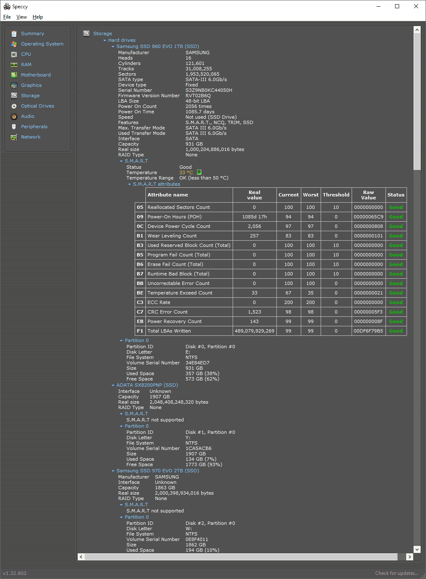Select the Power-On Hours (POH) row
This screenshot has width=426, height=579.
click(x=271, y=217)
